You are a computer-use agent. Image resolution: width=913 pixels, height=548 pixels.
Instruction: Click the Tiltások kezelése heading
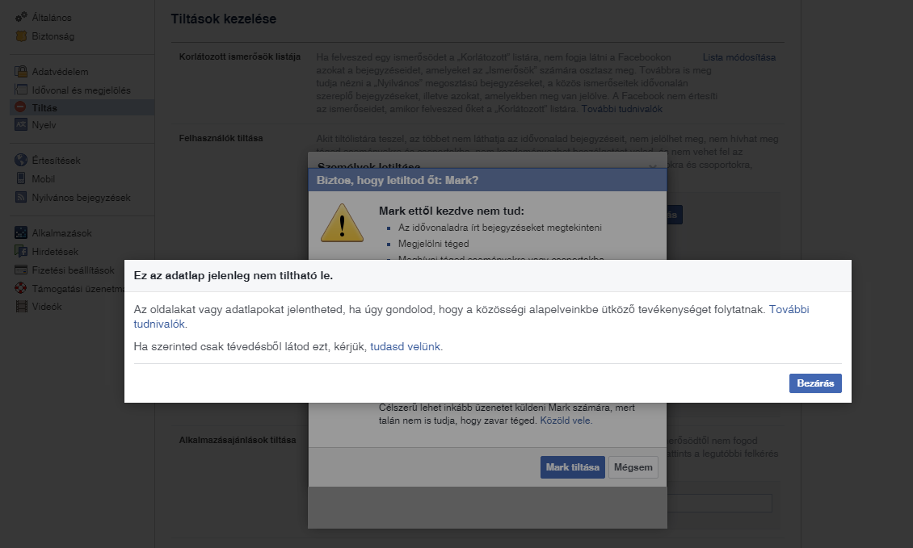point(224,19)
